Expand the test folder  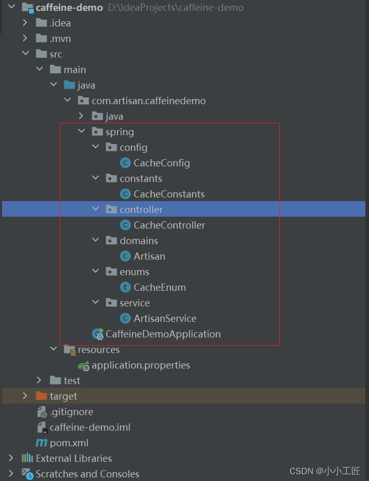(x=39, y=380)
